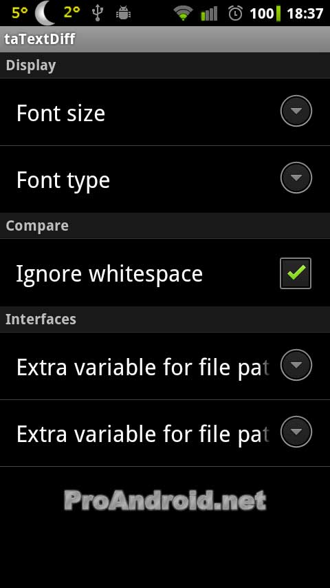Expand the Font size dropdown arrow
The height and width of the screenshot is (588, 330).
(x=296, y=111)
